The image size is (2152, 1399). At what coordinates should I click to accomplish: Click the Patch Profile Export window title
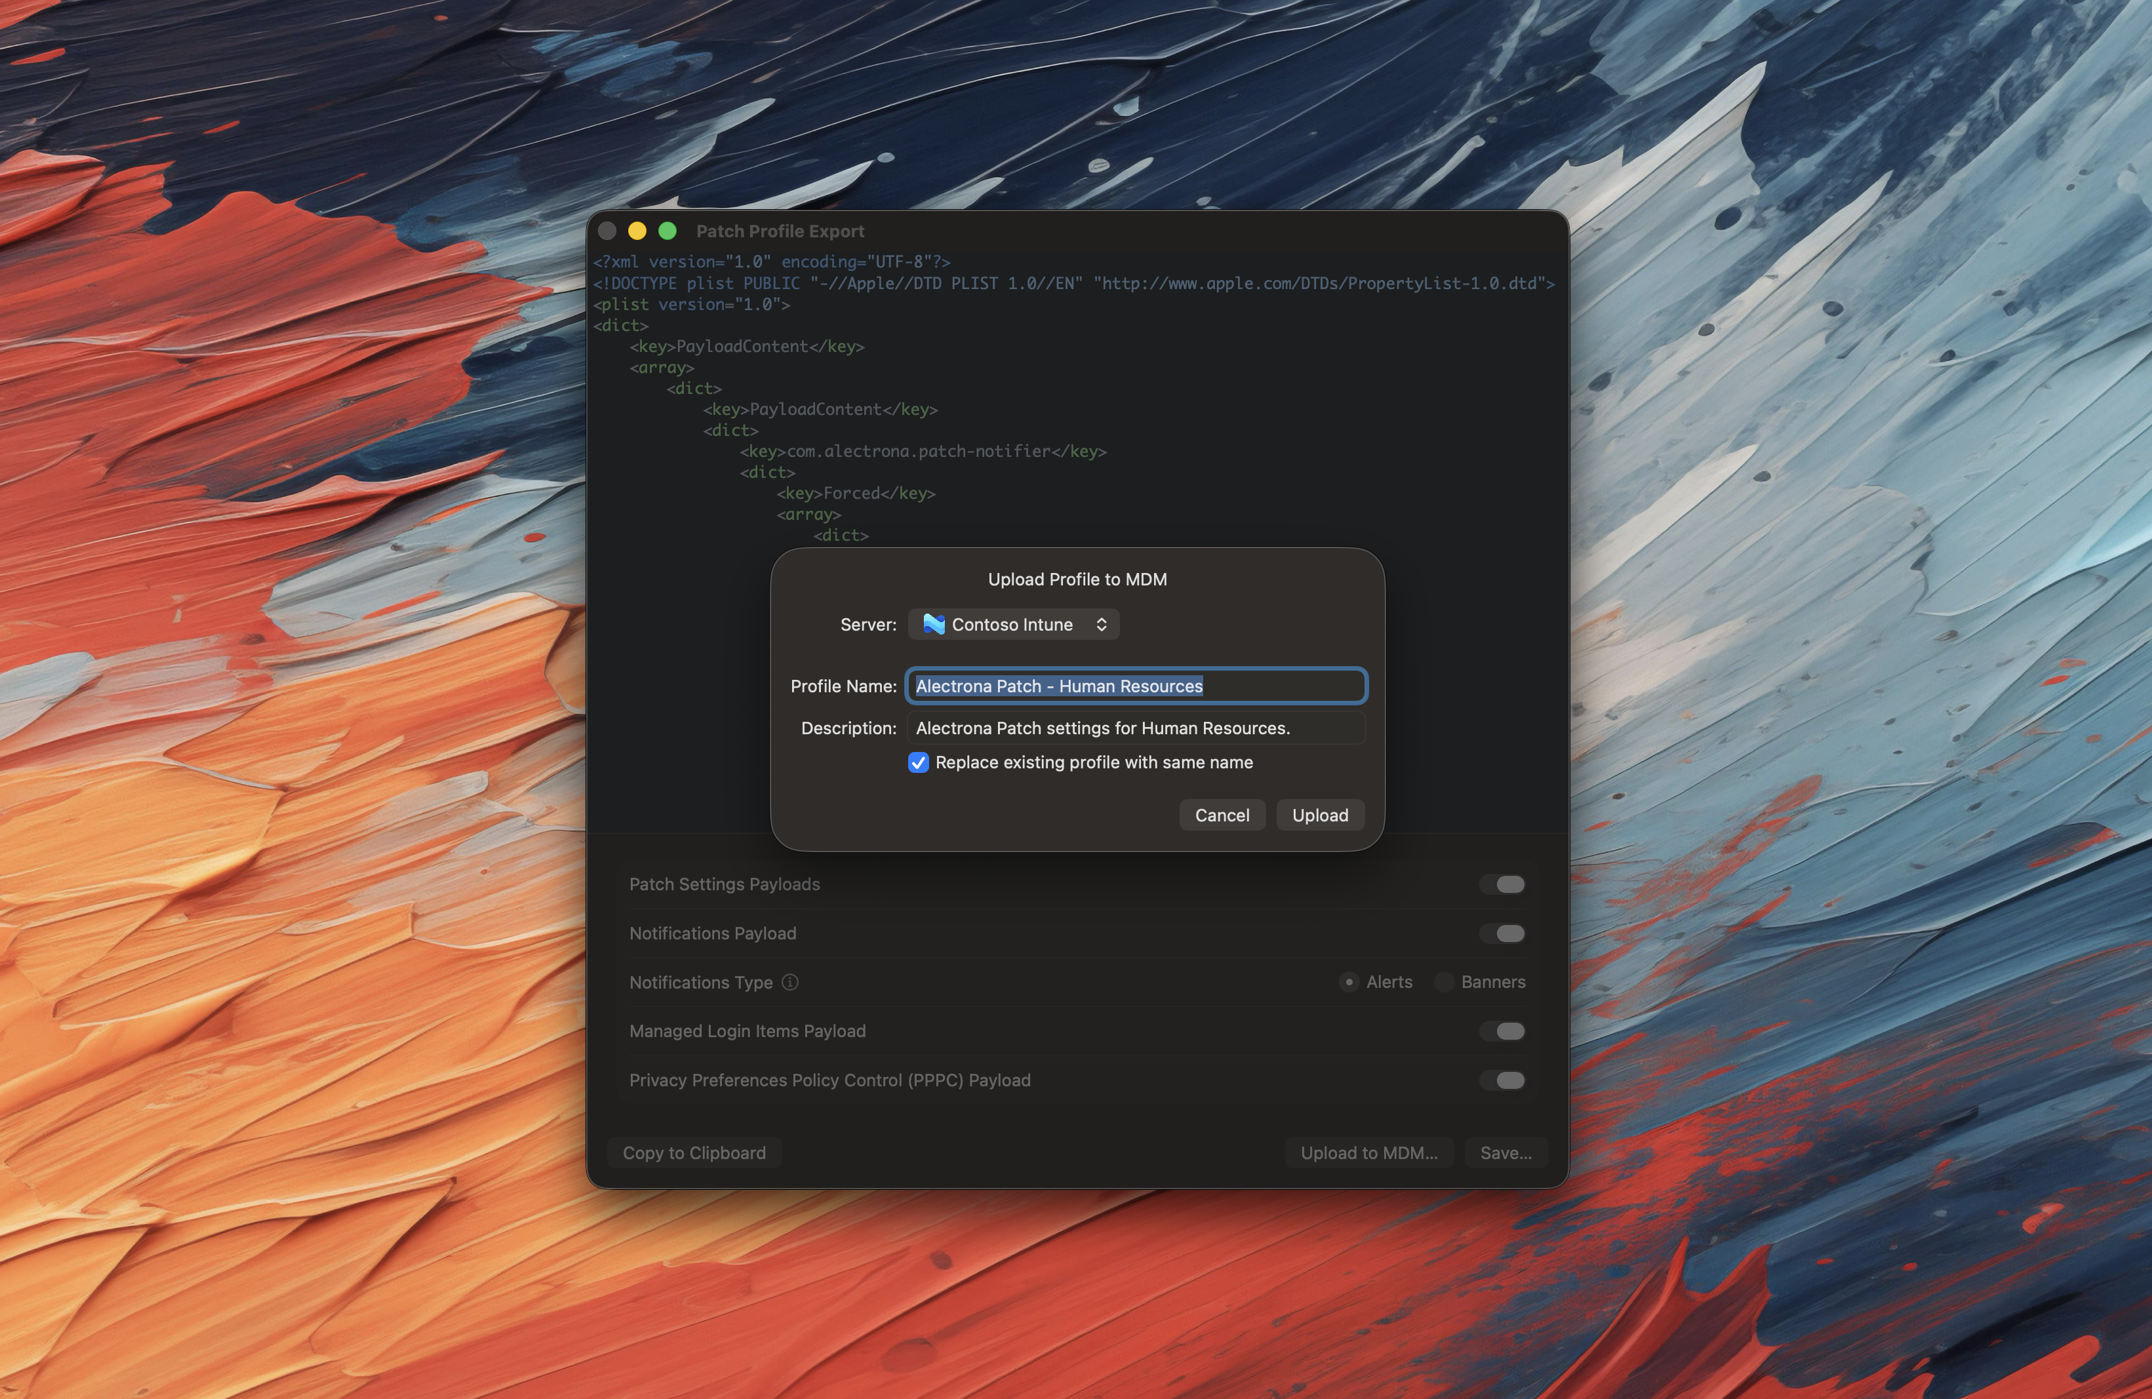point(780,231)
